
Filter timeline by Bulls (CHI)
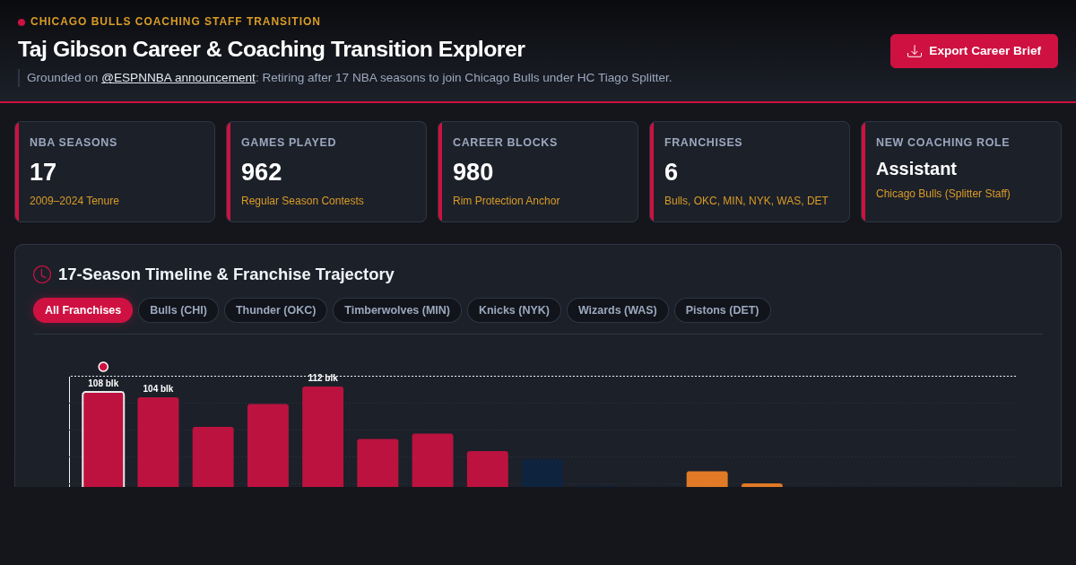(178, 310)
